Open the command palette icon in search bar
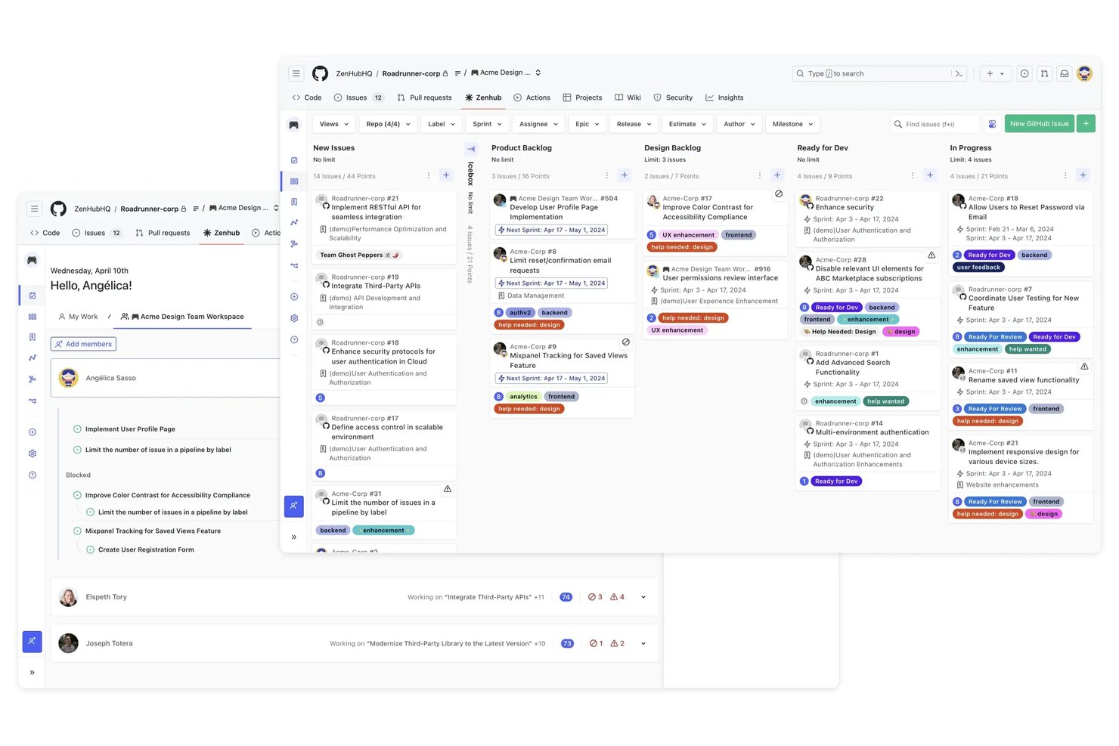The width and height of the screenshot is (1119, 746). (959, 73)
